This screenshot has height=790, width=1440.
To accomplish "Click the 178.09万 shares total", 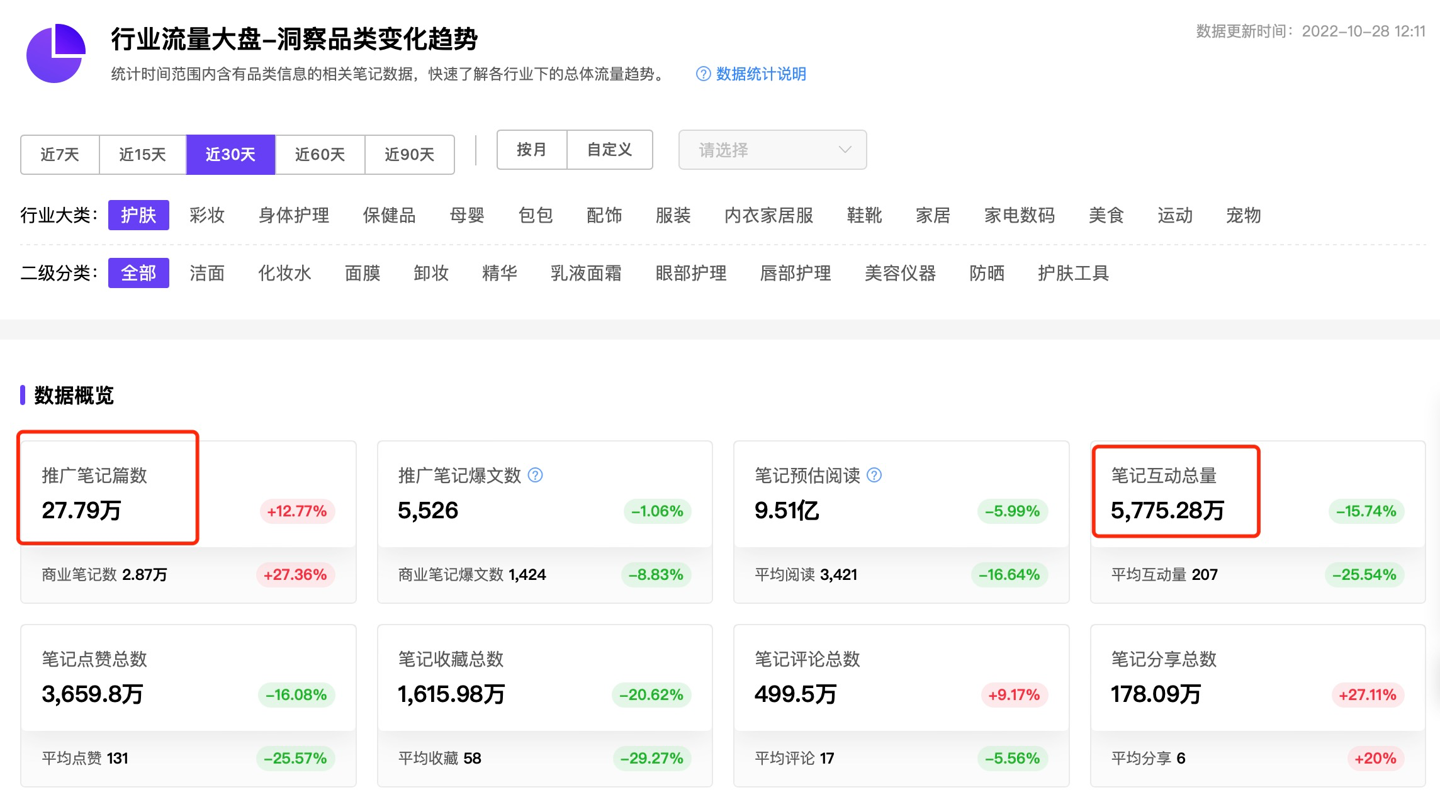I will click(x=1156, y=694).
